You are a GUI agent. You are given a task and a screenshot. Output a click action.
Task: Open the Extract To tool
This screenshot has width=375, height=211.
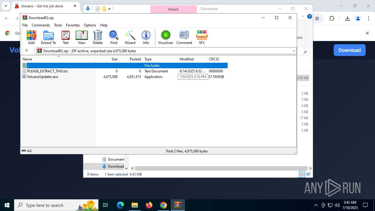coord(48,37)
